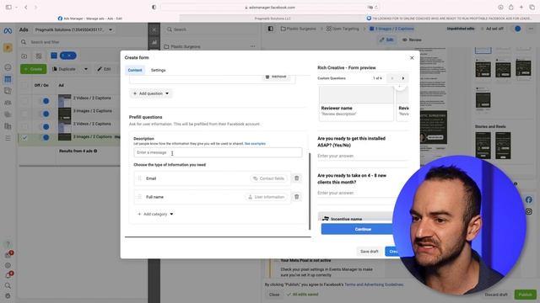The height and width of the screenshot is (303, 540).
Task: Select the Facebook preview platform icon
Action: [529, 199]
